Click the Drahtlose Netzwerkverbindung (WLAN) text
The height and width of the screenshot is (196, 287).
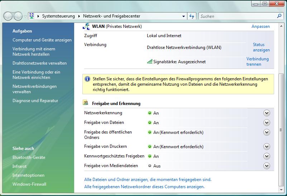(x=184, y=47)
